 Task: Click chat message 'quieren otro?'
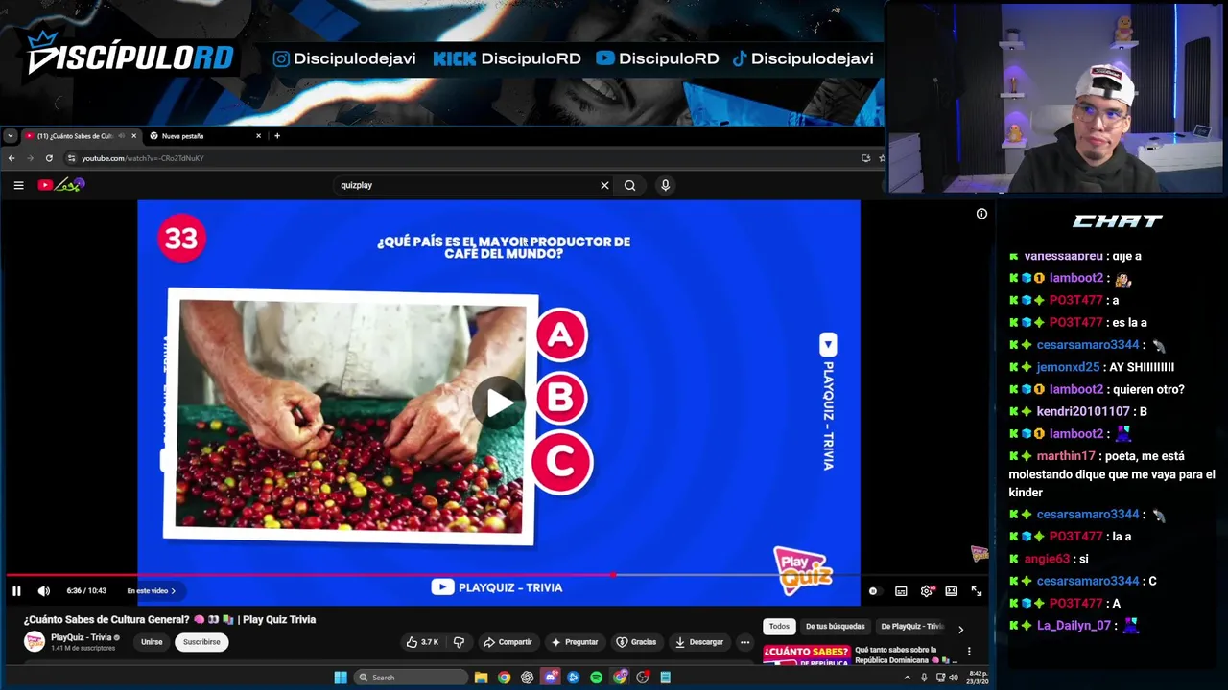(1148, 389)
